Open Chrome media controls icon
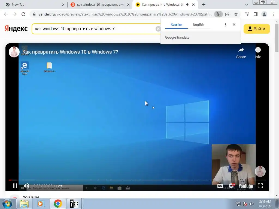 point(247,14)
